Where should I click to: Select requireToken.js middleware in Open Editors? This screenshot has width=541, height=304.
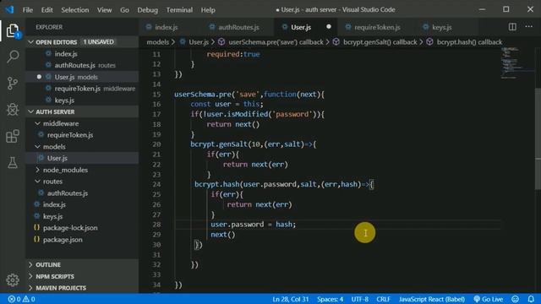[x=82, y=88]
